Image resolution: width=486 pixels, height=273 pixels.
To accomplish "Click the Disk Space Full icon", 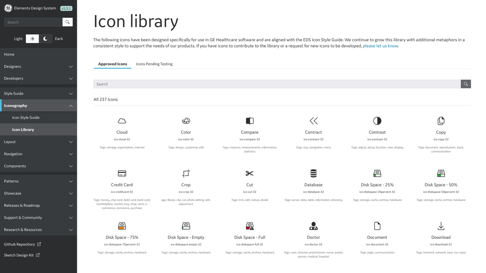I will coord(250,226).
